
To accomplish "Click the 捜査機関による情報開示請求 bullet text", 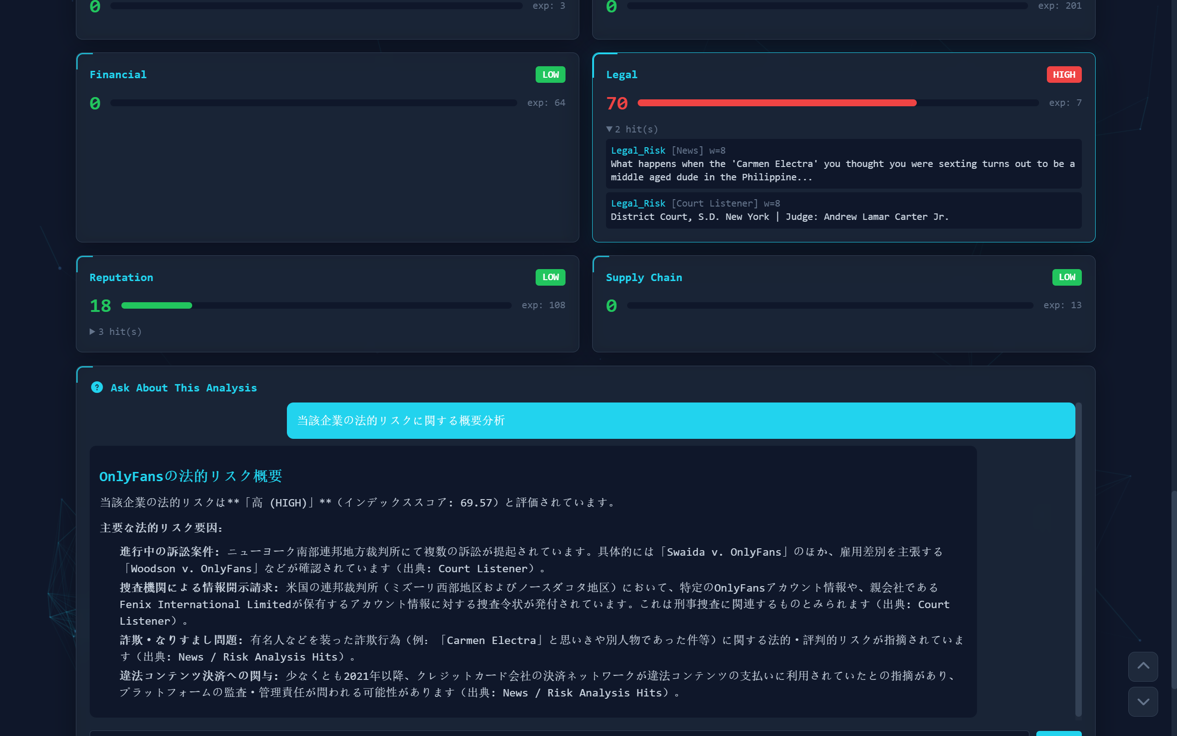I will tap(535, 604).
